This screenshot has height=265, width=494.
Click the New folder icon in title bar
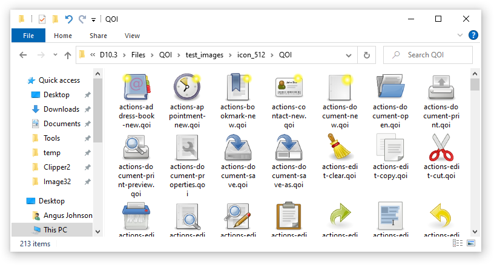coord(55,19)
